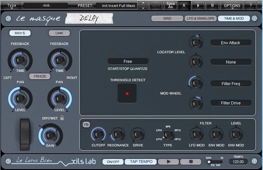This screenshot has width=263, height=170.
Task: Click the screw icon beside Le Masque logo
Action: click(8, 19)
